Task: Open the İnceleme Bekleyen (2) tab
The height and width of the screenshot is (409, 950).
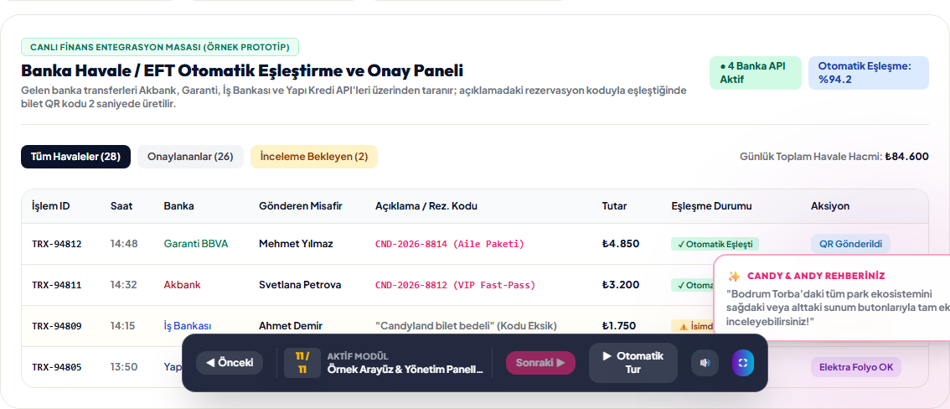Action: tap(314, 157)
